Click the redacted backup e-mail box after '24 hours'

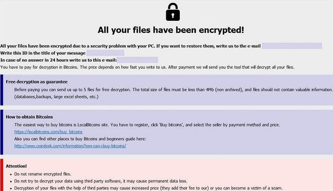click(137, 60)
